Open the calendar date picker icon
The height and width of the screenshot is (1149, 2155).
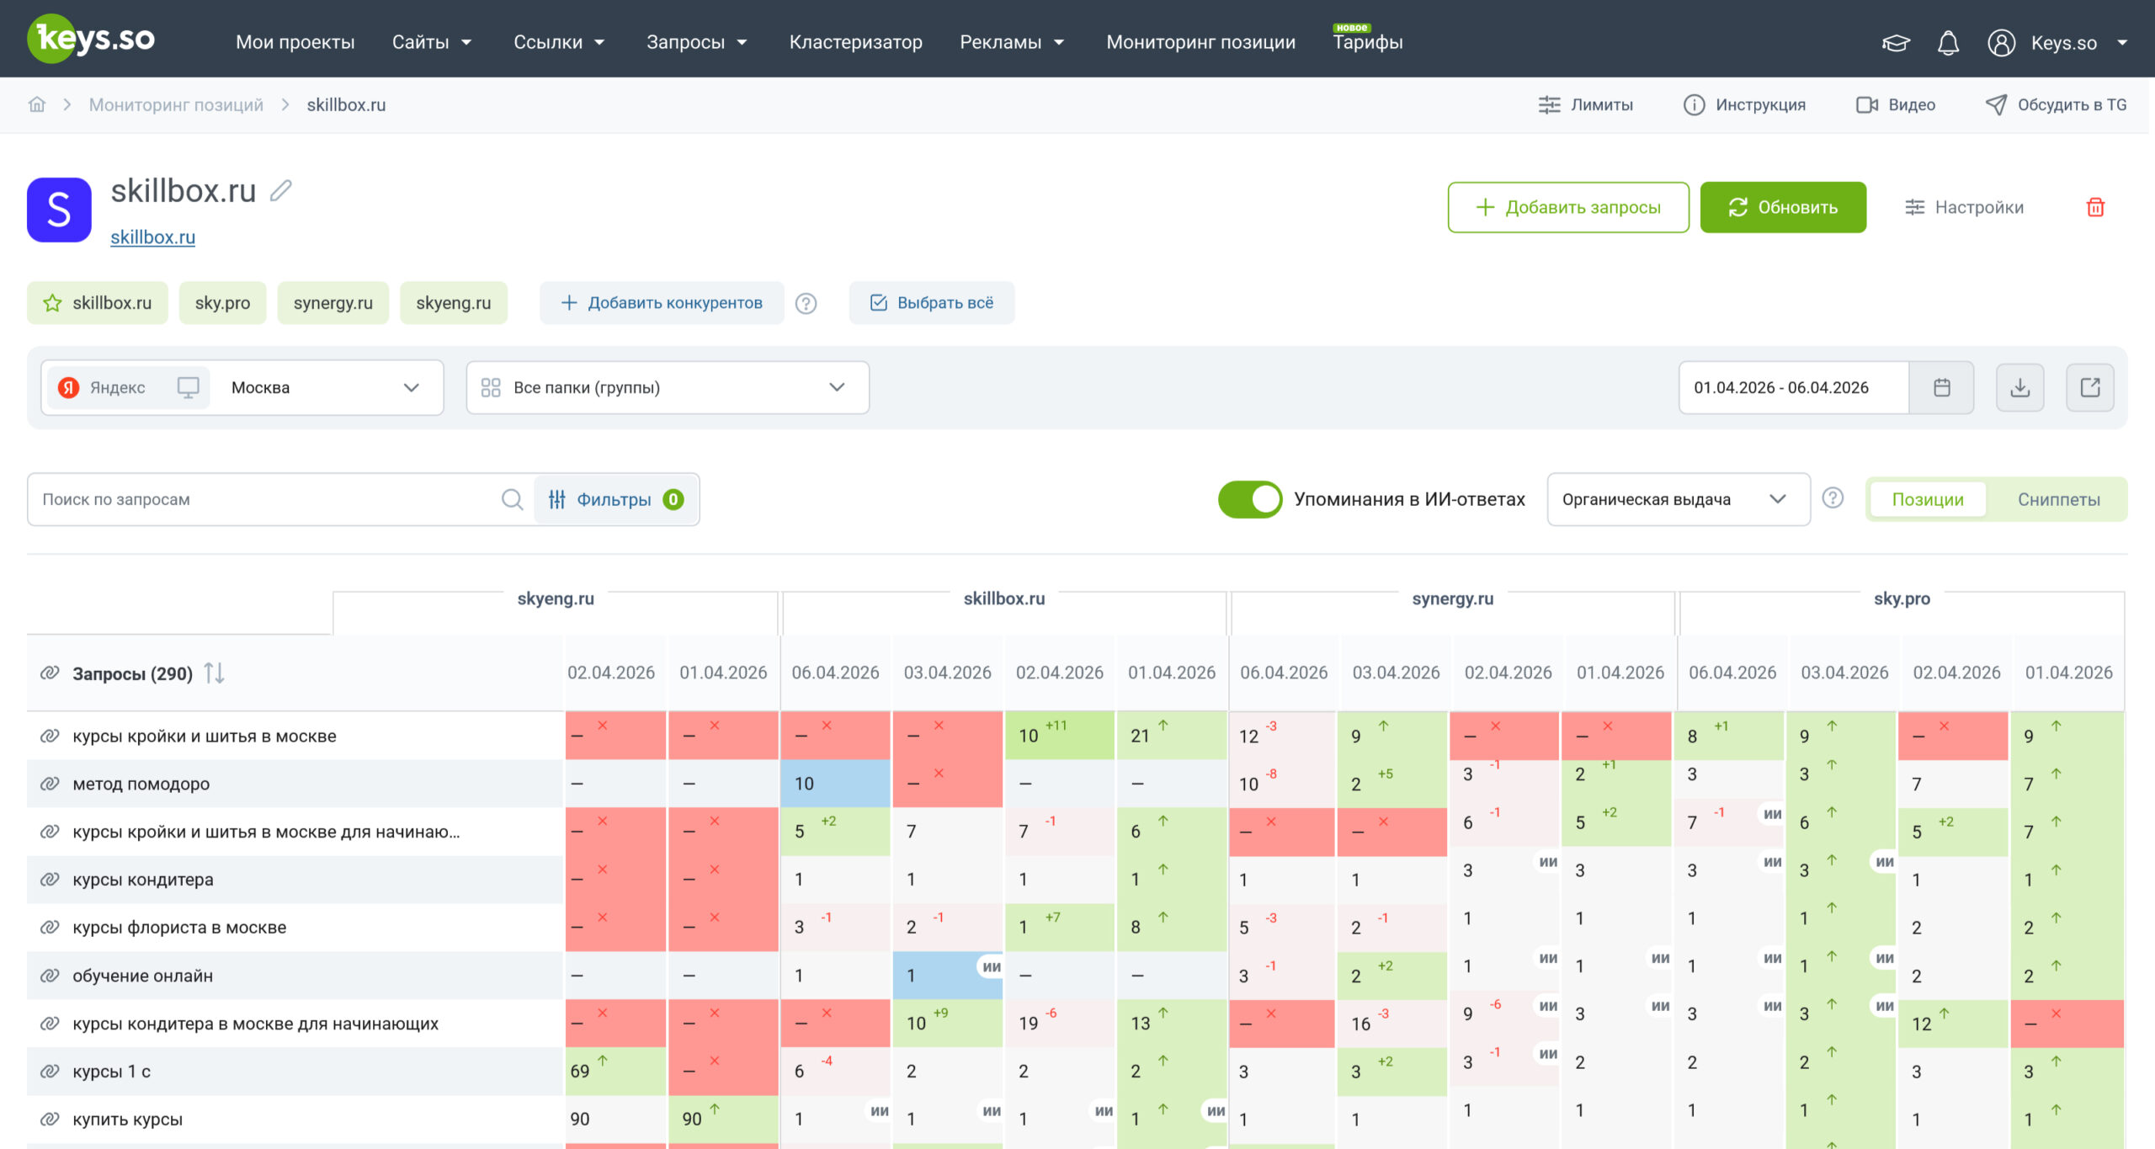[x=1942, y=387]
